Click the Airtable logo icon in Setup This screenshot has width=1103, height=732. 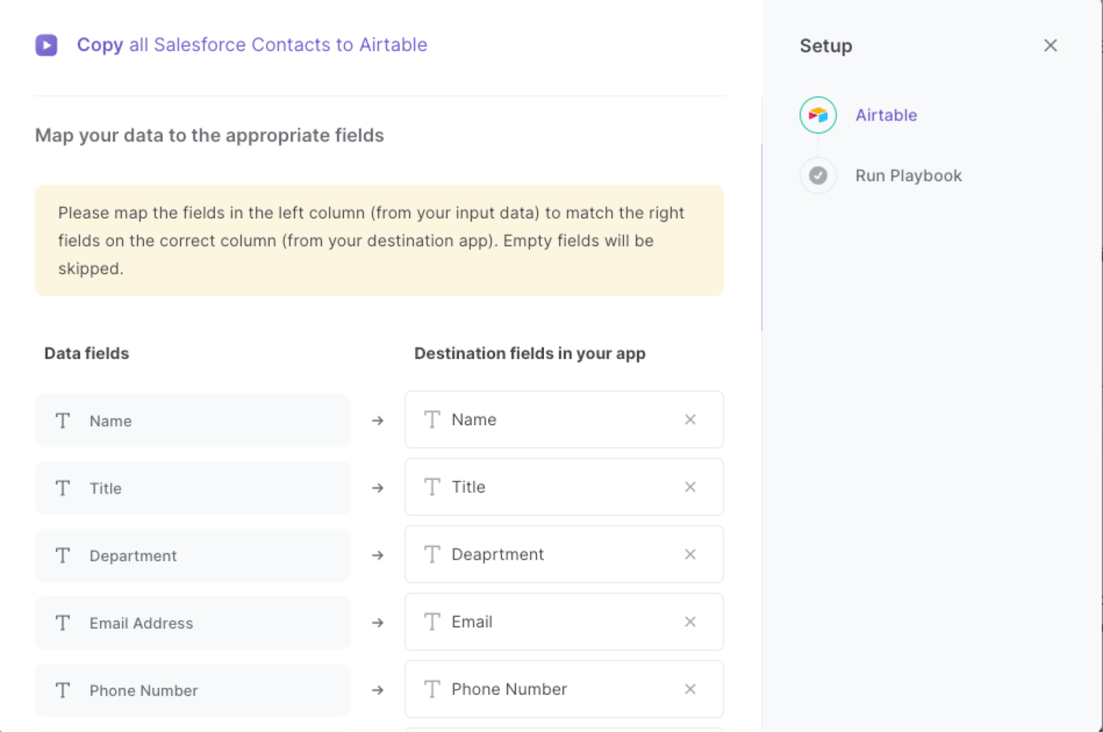coord(818,115)
